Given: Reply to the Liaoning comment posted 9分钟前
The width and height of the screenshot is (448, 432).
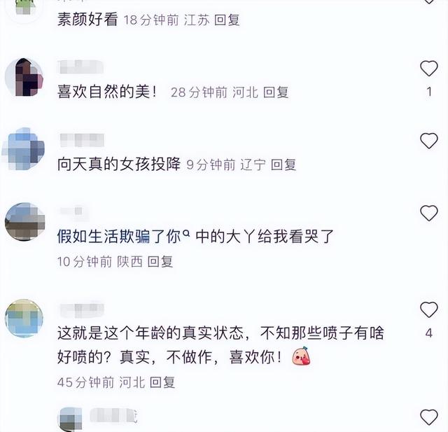Looking at the screenshot, I should [x=283, y=165].
